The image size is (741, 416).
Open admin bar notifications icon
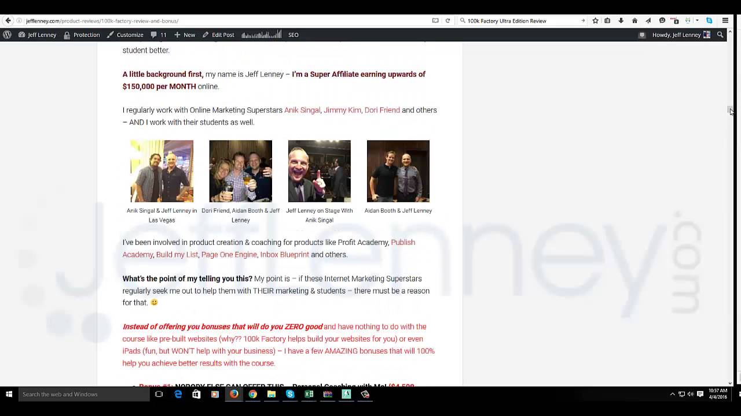tap(641, 35)
